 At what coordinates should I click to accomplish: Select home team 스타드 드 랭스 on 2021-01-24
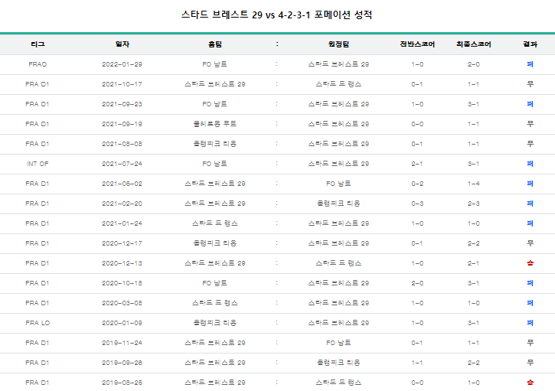tap(215, 223)
